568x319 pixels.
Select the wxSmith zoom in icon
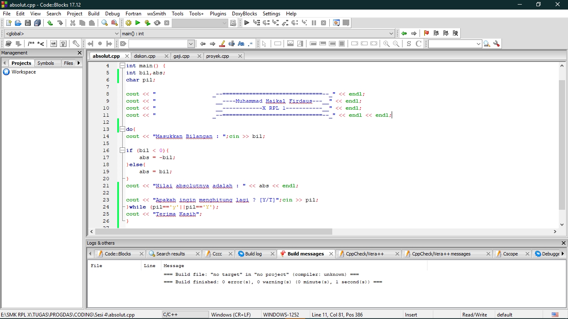tap(386, 44)
